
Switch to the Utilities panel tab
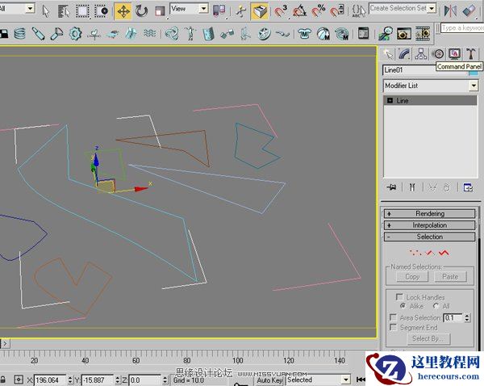[x=471, y=54]
